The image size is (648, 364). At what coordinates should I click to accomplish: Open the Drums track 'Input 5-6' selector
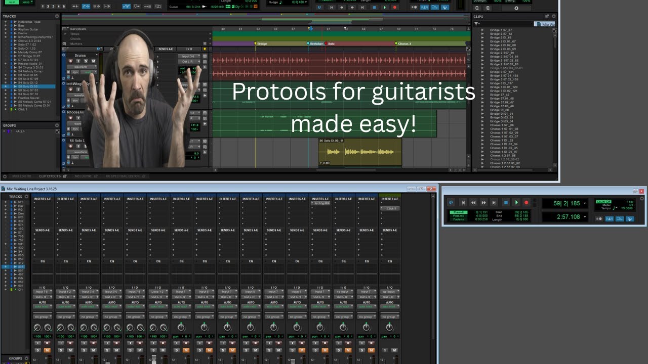coord(189,56)
